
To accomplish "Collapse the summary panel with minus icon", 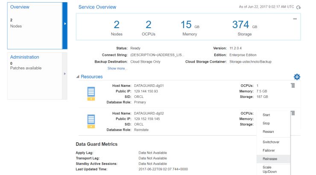I will (295, 19).
